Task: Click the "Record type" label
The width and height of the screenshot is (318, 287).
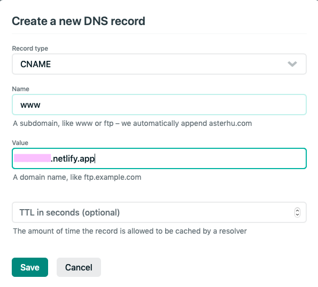Action: 30,49
